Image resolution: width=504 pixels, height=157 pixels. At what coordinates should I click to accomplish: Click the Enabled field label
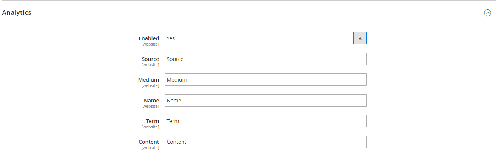(x=149, y=38)
